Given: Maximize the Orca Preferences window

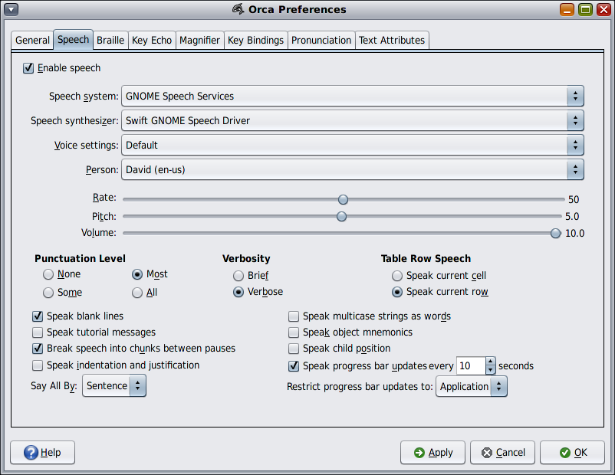Looking at the screenshot, I should [x=584, y=10].
